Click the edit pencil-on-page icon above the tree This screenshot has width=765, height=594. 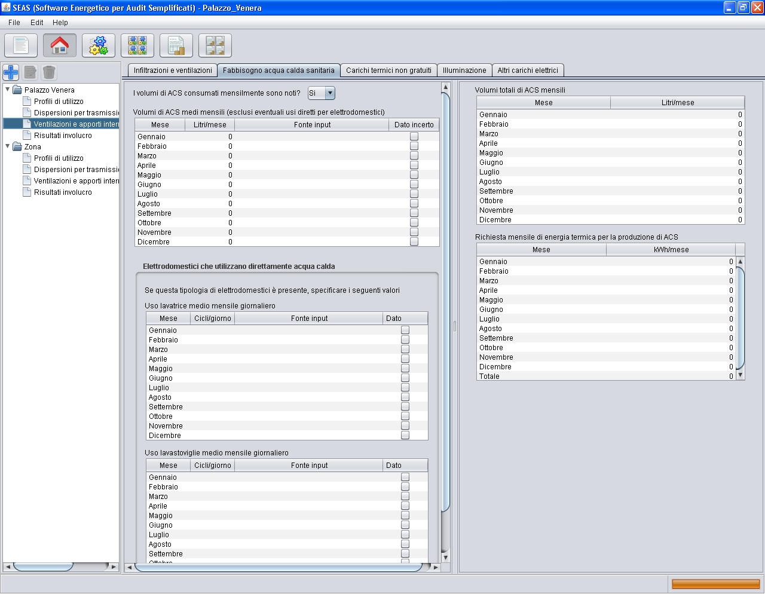tap(30, 72)
